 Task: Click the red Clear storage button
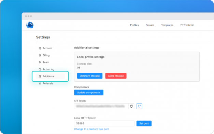[116, 76]
